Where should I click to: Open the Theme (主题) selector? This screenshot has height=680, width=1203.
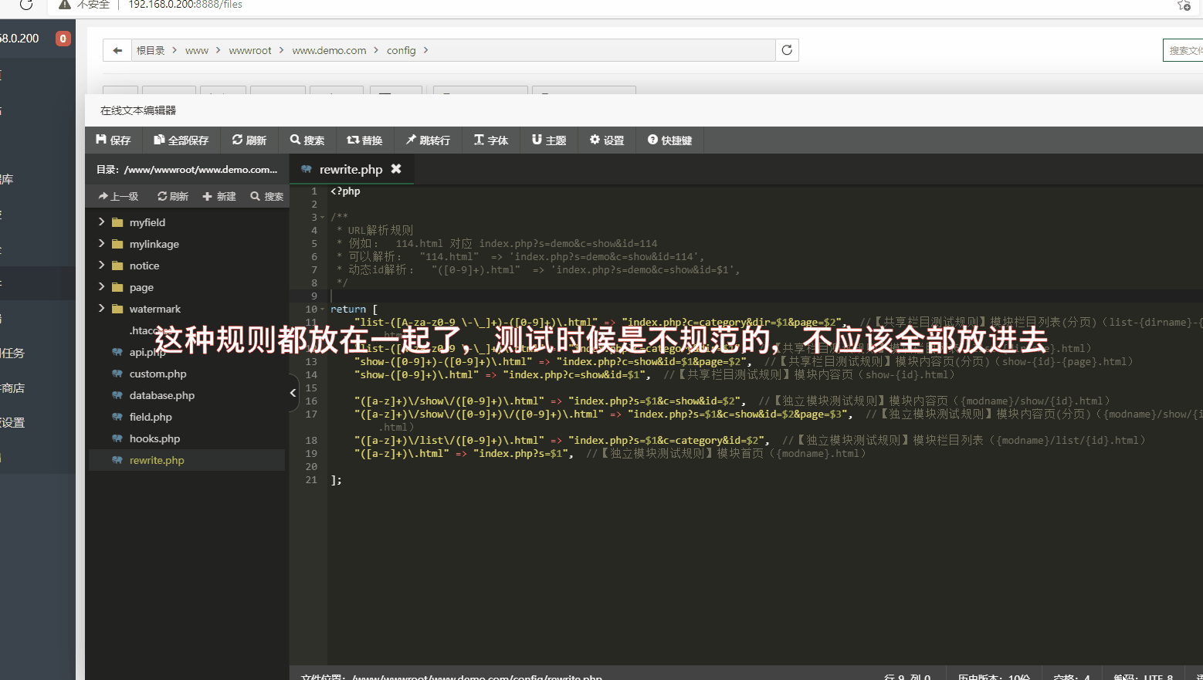549,140
